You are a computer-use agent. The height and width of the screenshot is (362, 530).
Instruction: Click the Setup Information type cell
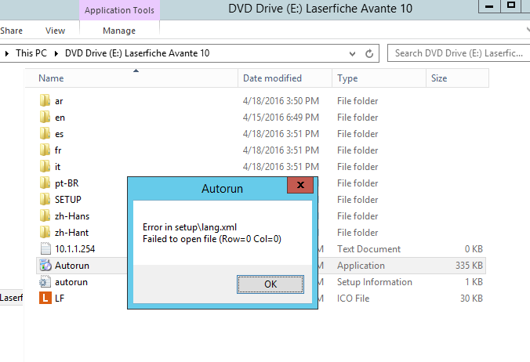(375, 282)
